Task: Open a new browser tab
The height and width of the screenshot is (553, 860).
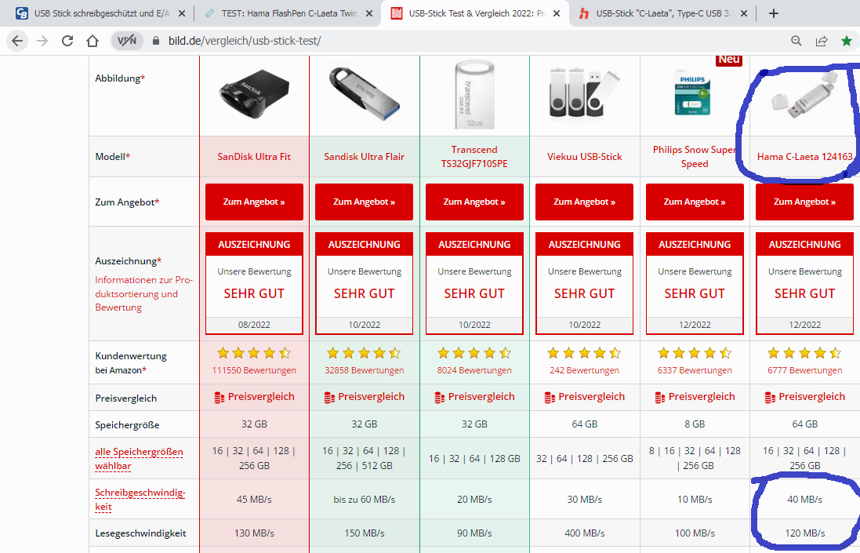Action: (x=773, y=13)
